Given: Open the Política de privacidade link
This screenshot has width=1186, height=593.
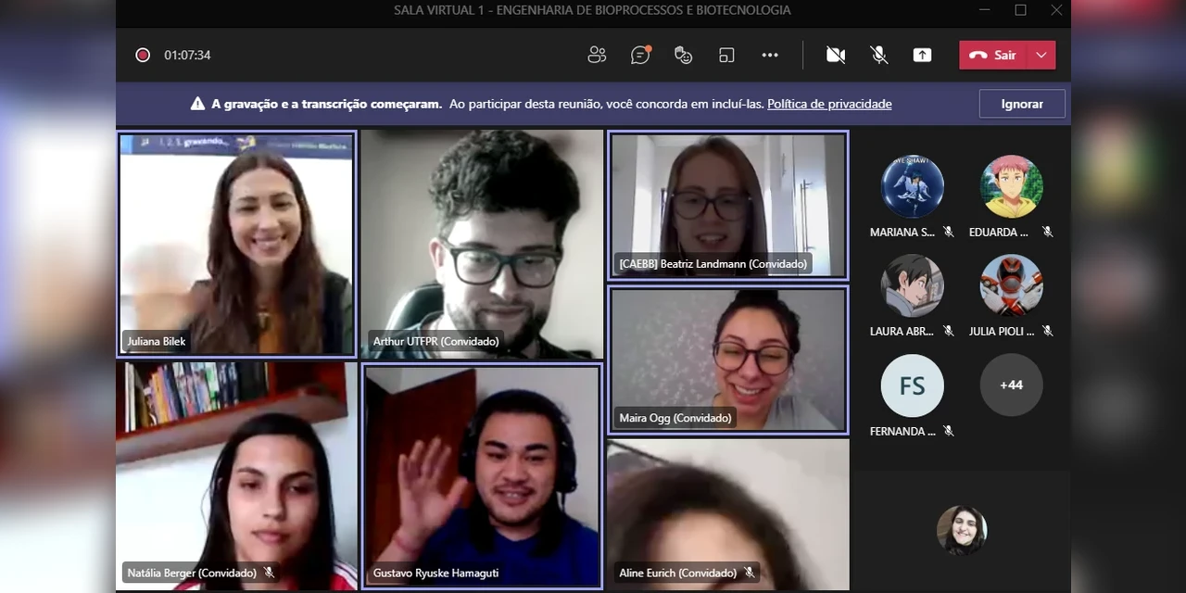Looking at the screenshot, I should 829,104.
